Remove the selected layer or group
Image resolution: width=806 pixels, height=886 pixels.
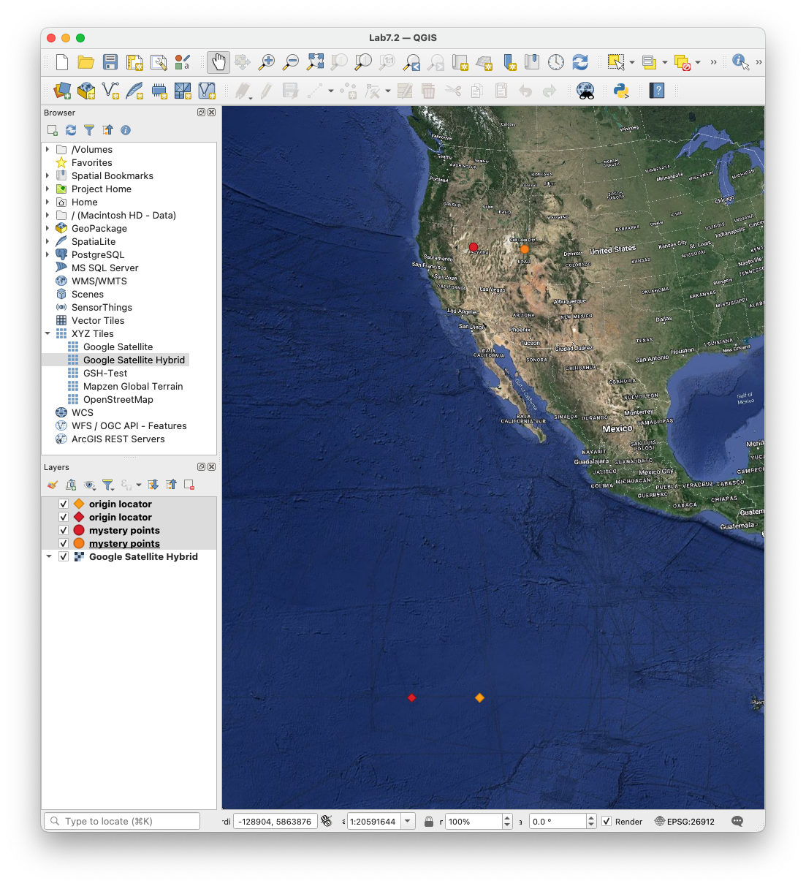tap(189, 485)
